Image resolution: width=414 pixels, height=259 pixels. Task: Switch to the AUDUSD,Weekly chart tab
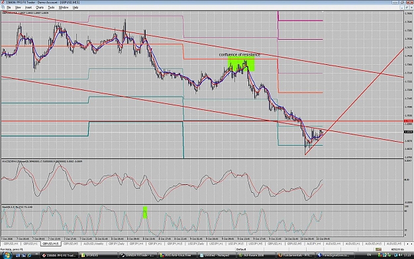click(x=93, y=244)
